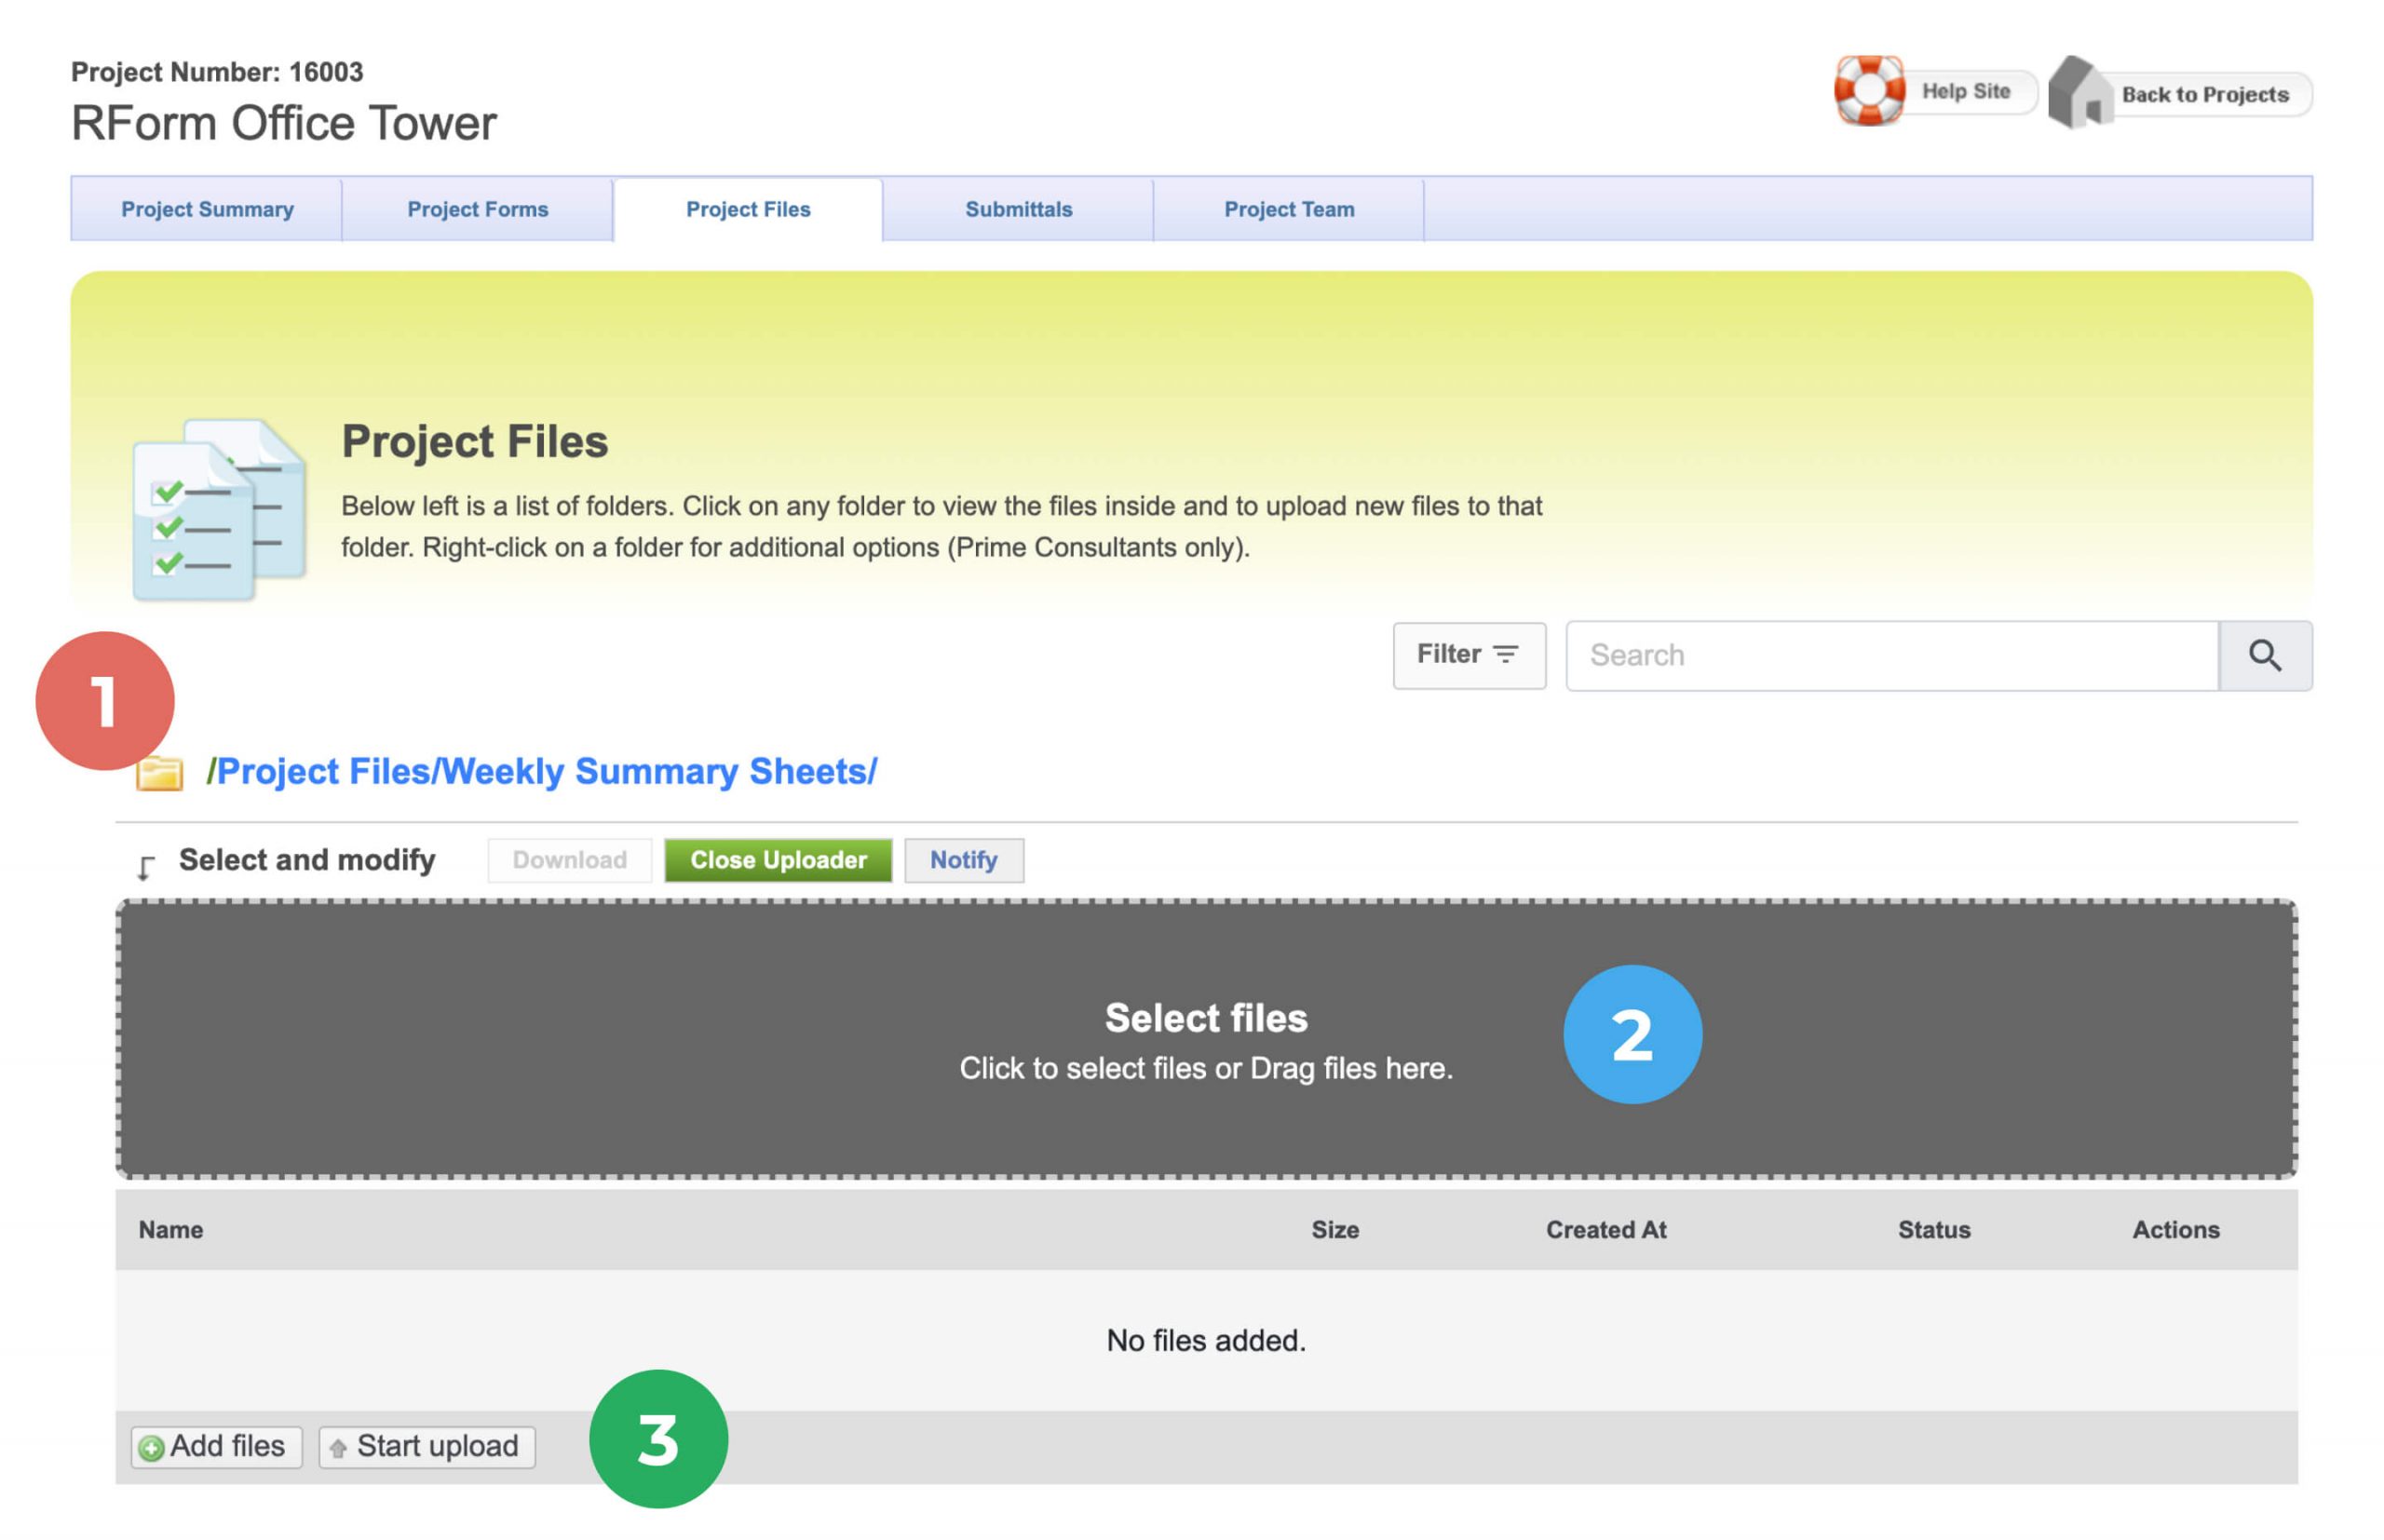Expand the Weekly Summary Sheets folder breadcrumb
Viewport: 2384px width, 1540px height.
point(660,771)
